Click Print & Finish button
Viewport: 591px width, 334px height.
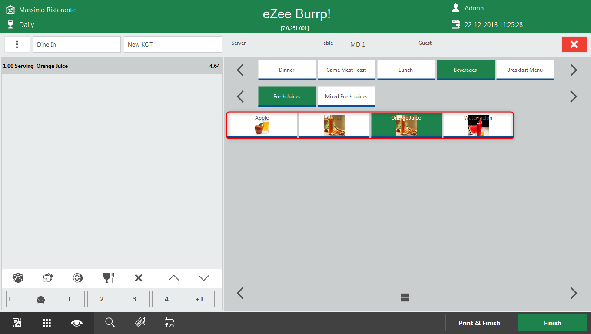click(x=479, y=323)
